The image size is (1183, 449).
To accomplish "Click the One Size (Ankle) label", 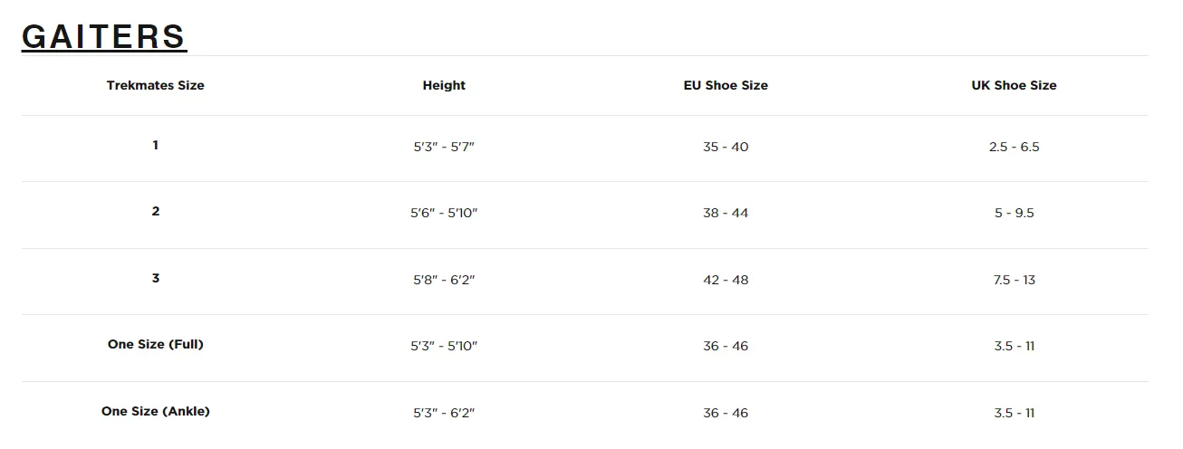I will pos(156,411).
